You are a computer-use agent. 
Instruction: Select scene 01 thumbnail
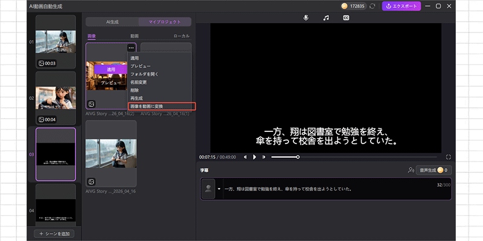click(x=56, y=42)
